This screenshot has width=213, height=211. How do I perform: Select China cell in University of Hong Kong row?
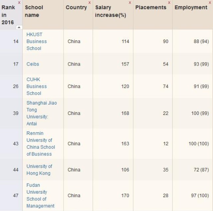(x=74, y=170)
